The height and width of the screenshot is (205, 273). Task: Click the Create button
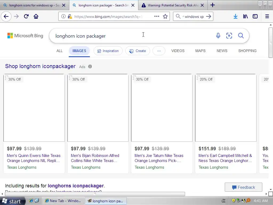coord(138,51)
